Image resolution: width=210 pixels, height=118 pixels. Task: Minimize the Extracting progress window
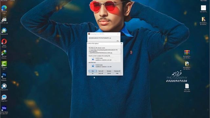point(108,34)
